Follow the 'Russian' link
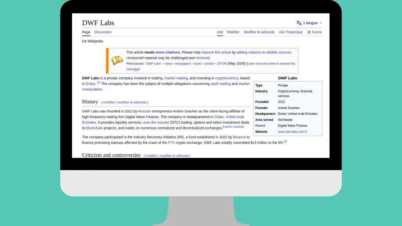This screenshot has width=402, height=226. pos(144,111)
